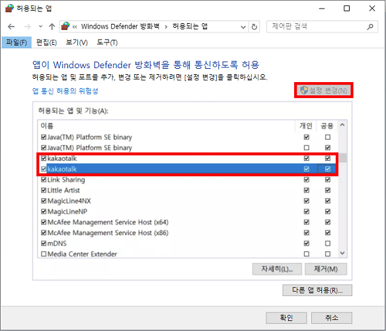Click the 설정 변경(N) button

pos(324,90)
